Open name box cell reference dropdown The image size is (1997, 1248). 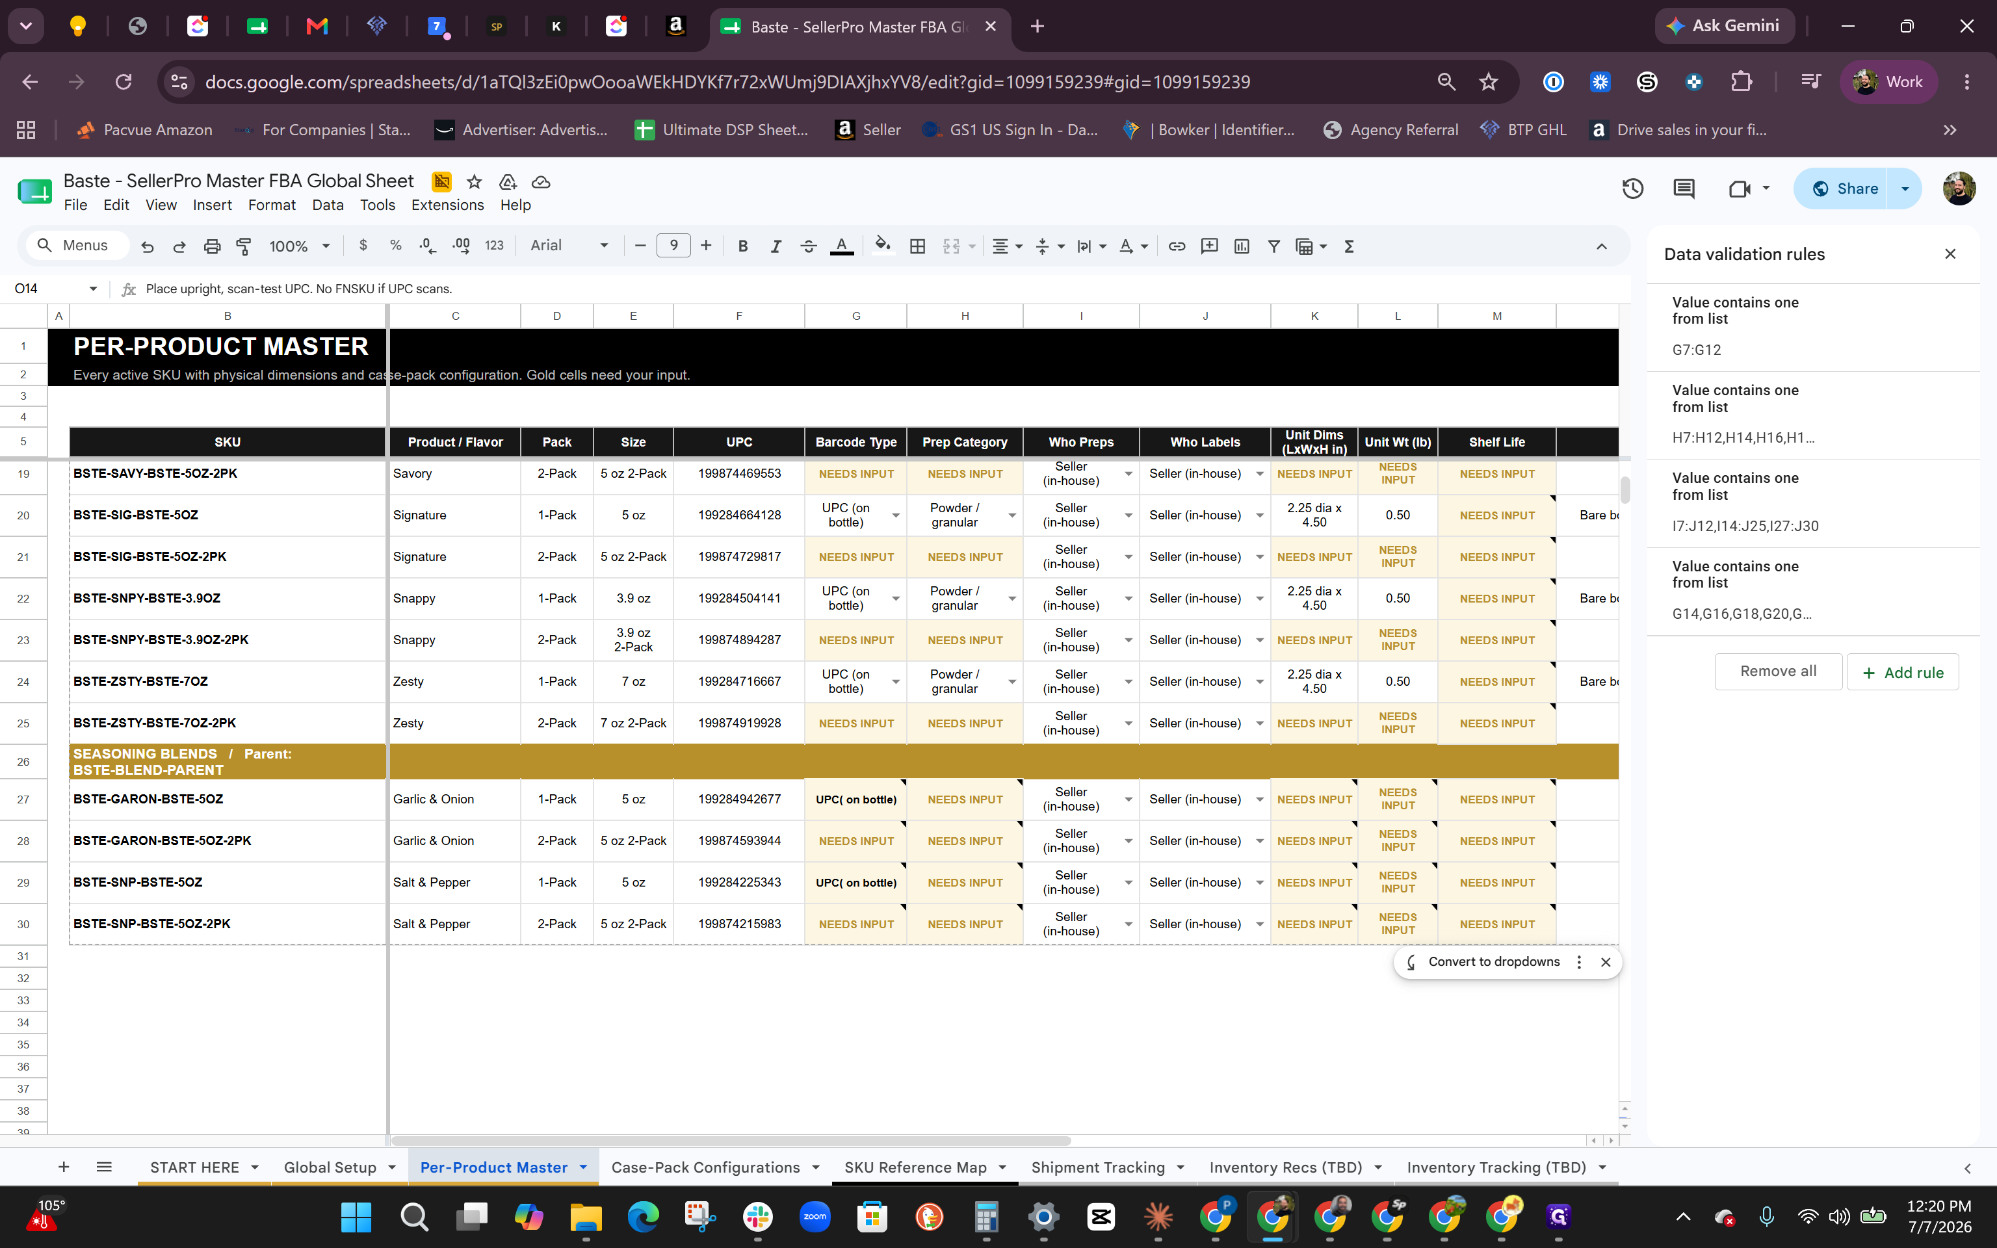pyautogui.click(x=93, y=289)
